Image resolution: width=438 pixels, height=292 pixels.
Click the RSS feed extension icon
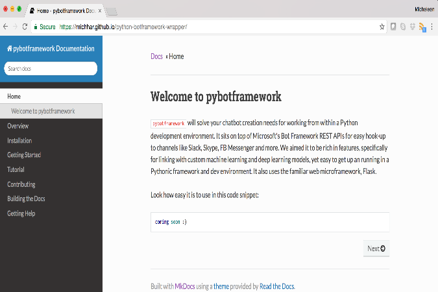coord(422,27)
